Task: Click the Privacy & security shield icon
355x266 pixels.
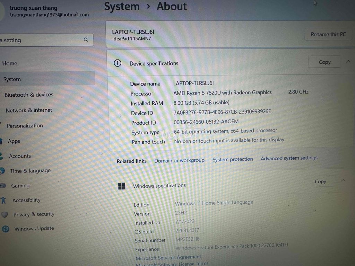Action: [5, 214]
